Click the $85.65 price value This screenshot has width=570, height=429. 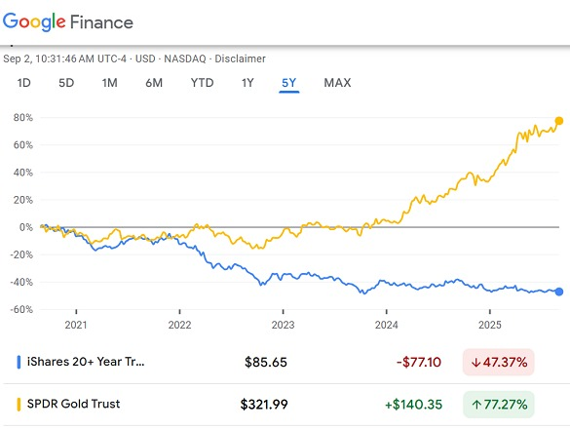tap(266, 362)
